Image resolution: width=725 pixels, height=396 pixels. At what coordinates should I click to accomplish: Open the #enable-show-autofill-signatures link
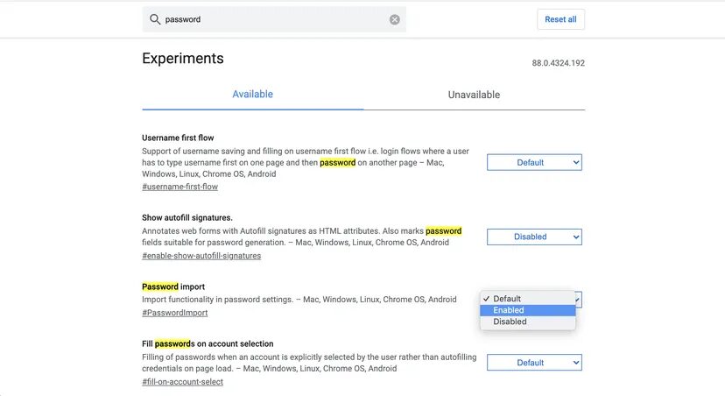click(x=201, y=256)
